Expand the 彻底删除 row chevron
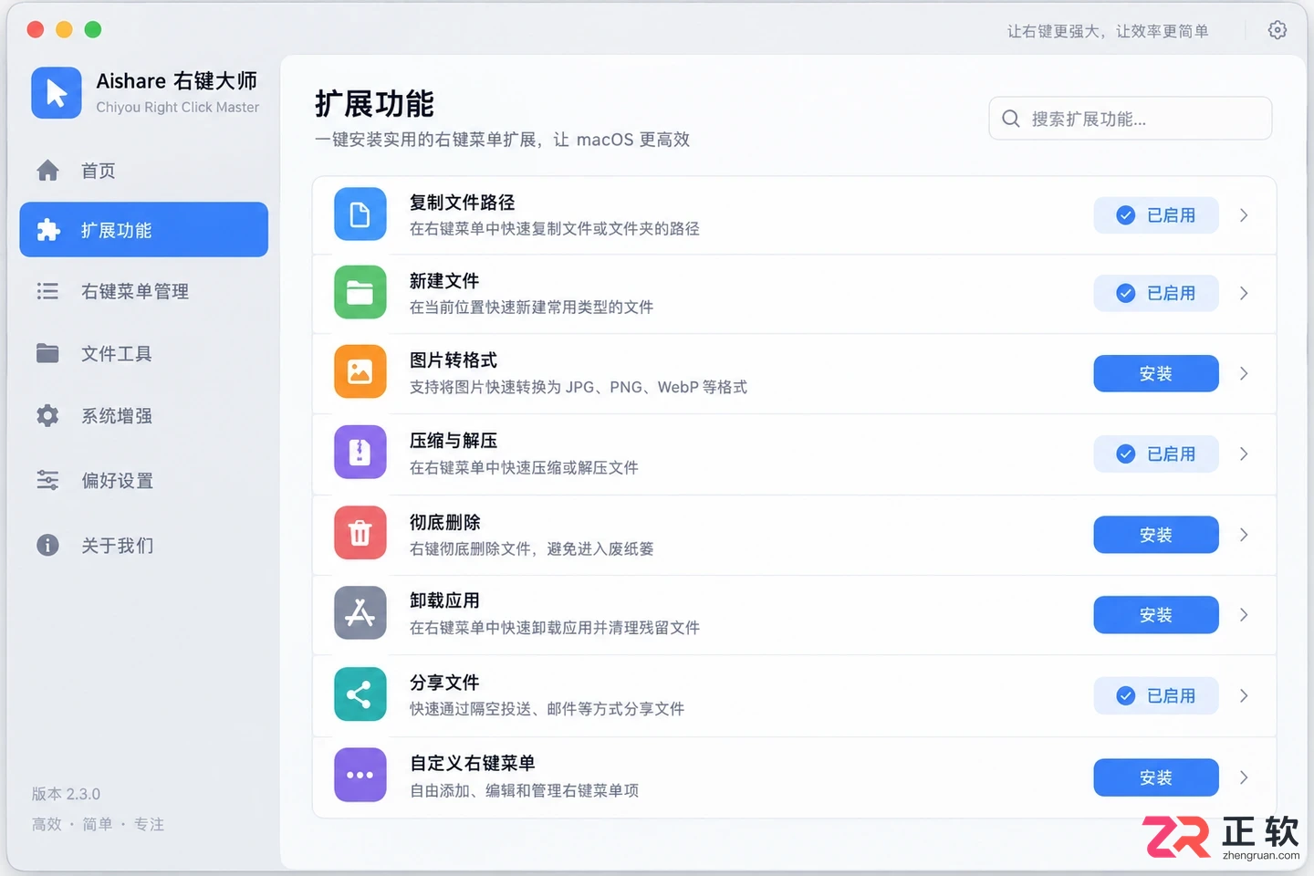 coord(1244,535)
